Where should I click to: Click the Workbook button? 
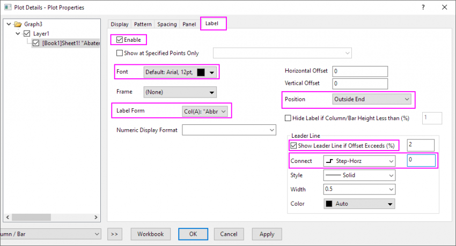tap(151, 234)
